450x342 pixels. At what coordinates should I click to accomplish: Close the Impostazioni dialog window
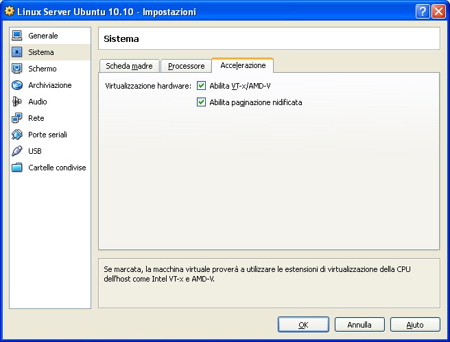(438, 11)
